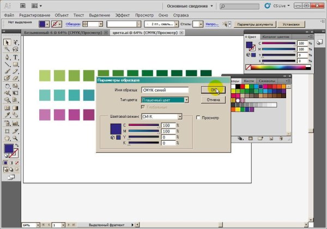
Task: Toggle the greyed Глобальные checkbox
Action: point(144,110)
